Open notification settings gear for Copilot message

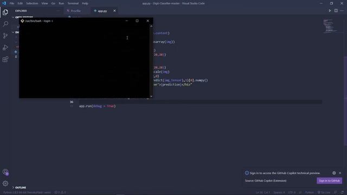[x=334, y=173]
